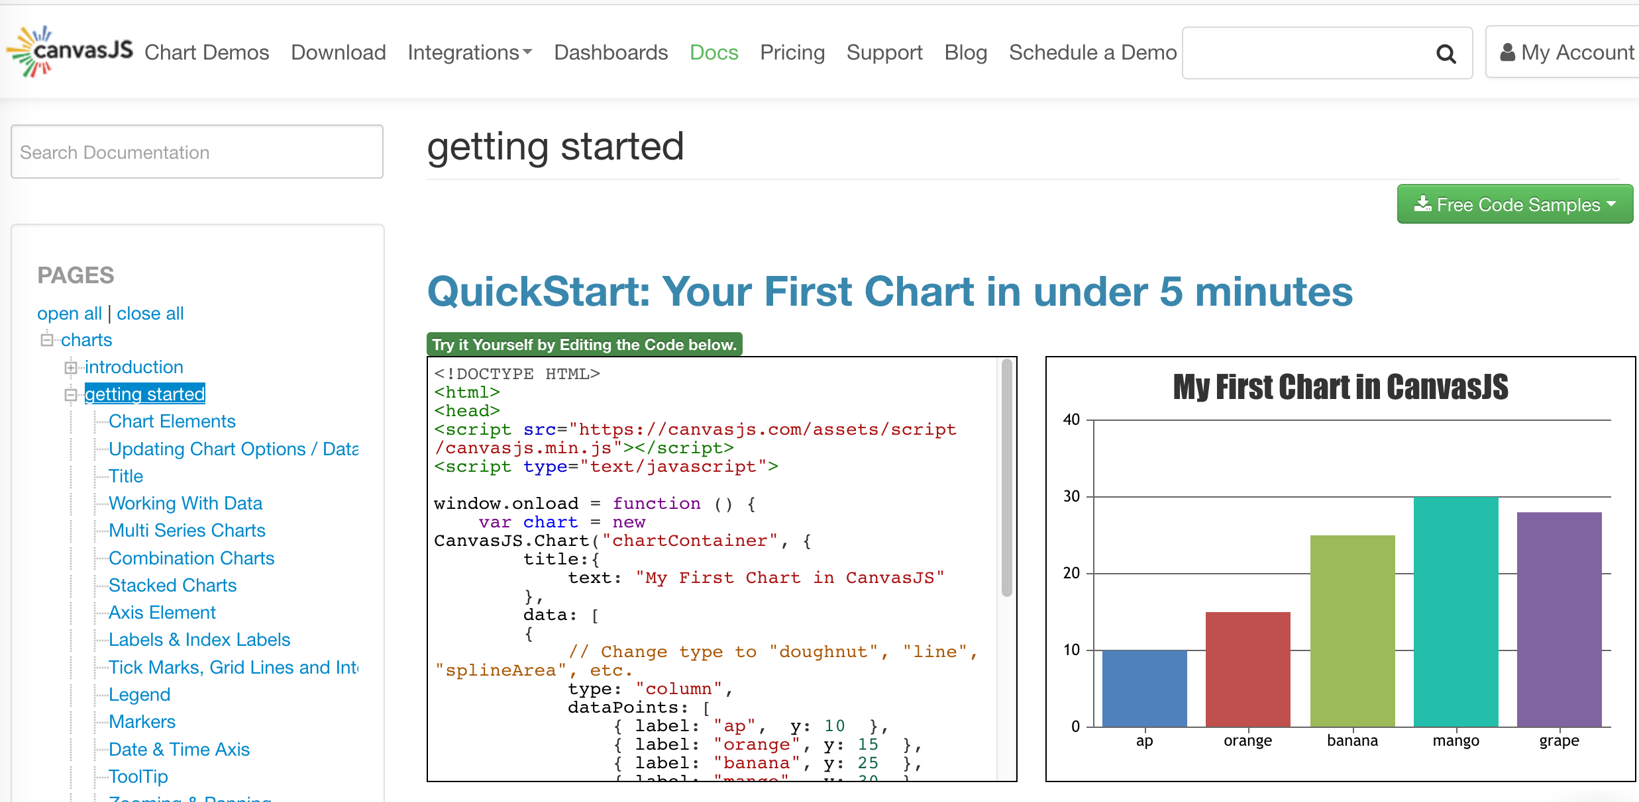Click the CanvasJS logo
Image resolution: width=1639 pixels, height=802 pixels.
point(70,52)
